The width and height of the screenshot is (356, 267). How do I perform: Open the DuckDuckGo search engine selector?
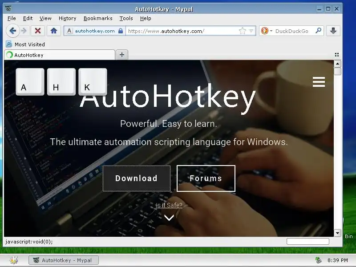coord(267,31)
